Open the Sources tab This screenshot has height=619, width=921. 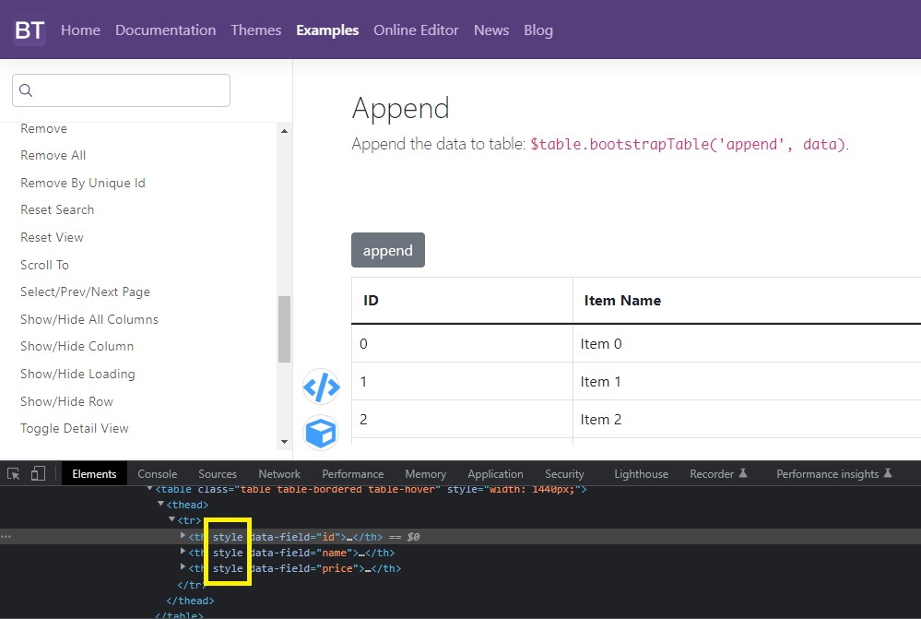point(218,474)
